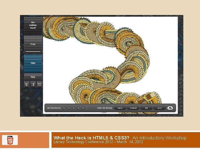Image resolution: width=200 pixels, height=150 pixels.
Task: Click 'Library Technology Conference 2012' text
Action: [83, 142]
